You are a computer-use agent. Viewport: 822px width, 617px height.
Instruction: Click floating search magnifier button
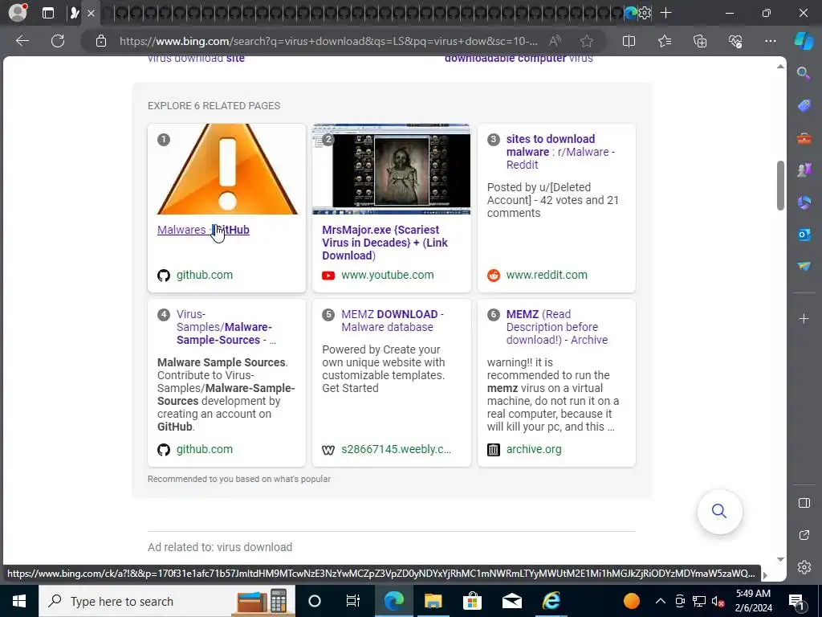(x=719, y=511)
